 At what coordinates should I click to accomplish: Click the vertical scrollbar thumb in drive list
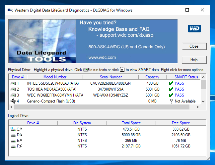203,84
